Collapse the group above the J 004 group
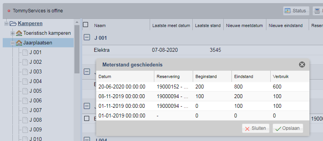Screen dimensions: 323x141 [x=87, y=106]
